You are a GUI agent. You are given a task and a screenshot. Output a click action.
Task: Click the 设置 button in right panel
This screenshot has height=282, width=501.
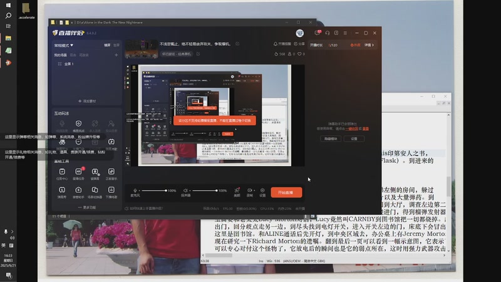(354, 138)
